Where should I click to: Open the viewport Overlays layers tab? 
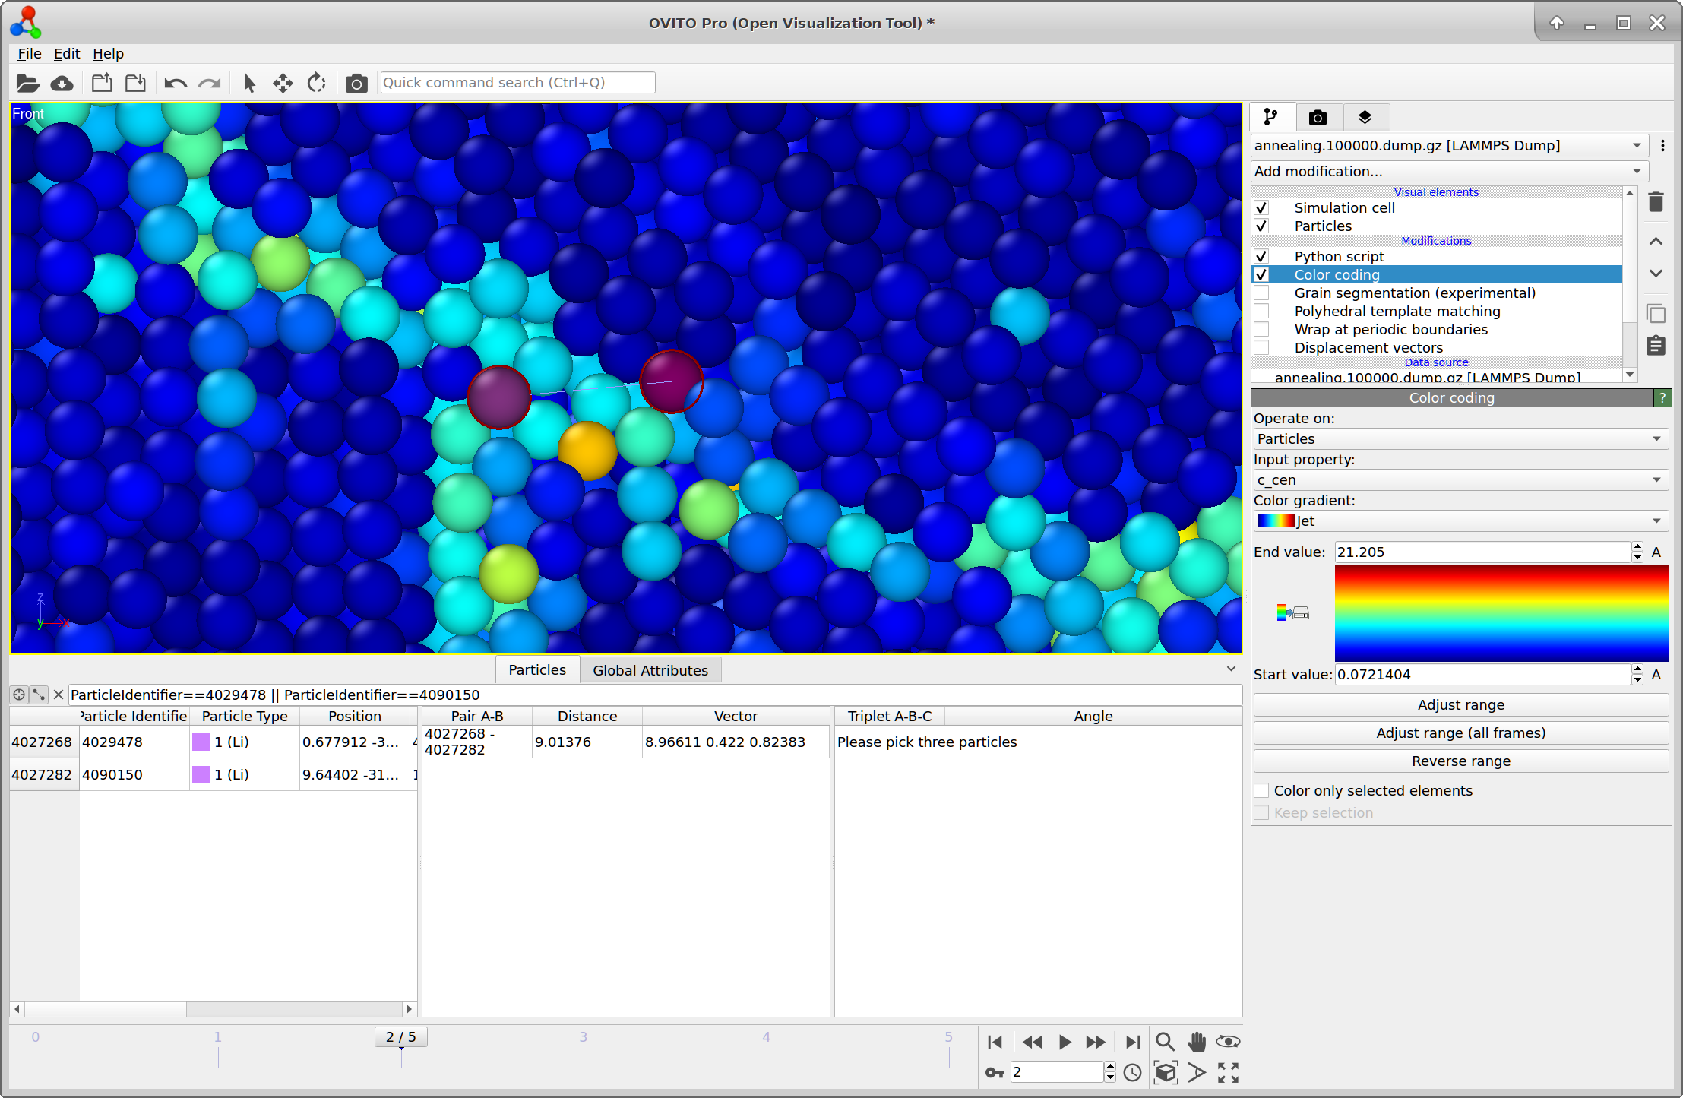point(1365,118)
